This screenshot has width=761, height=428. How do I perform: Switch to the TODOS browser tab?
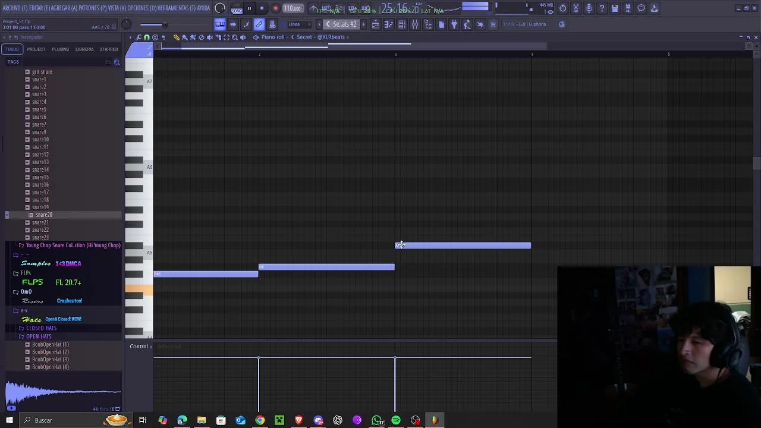tap(12, 49)
